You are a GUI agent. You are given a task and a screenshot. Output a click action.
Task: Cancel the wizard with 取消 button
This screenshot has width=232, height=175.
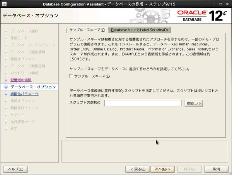pos(216,169)
